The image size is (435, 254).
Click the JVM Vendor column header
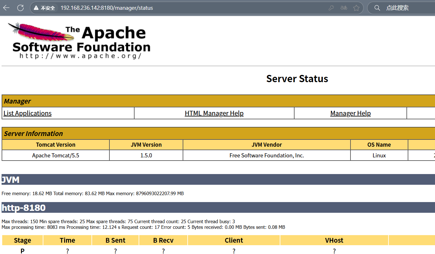click(x=267, y=145)
